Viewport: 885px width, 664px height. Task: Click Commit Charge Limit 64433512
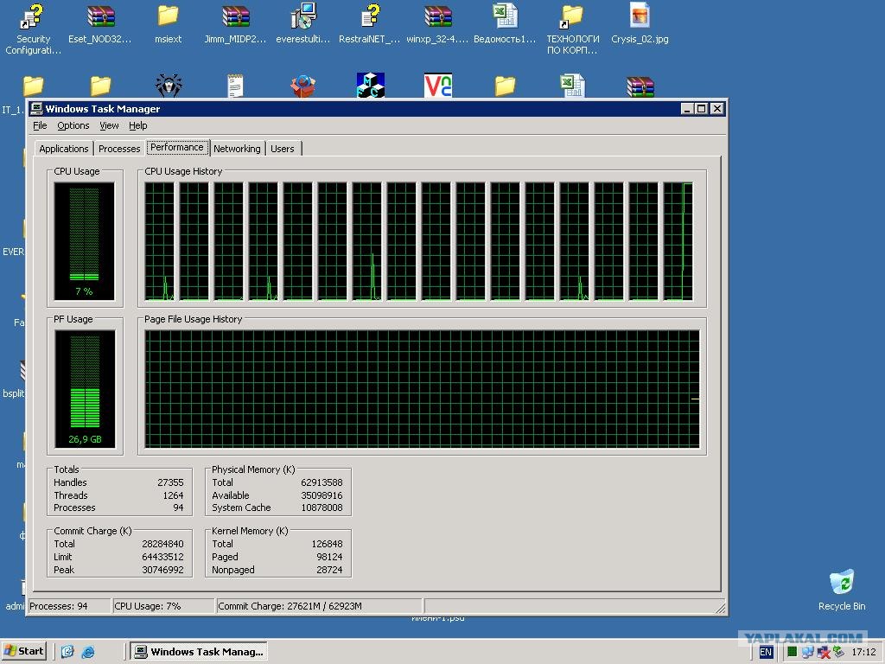click(x=162, y=557)
